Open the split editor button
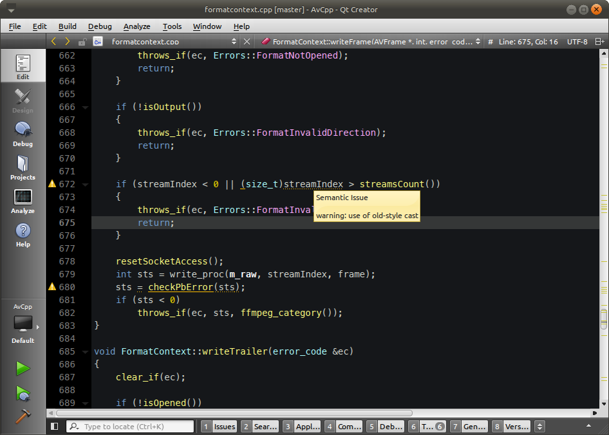The image size is (609, 435). pos(600,42)
